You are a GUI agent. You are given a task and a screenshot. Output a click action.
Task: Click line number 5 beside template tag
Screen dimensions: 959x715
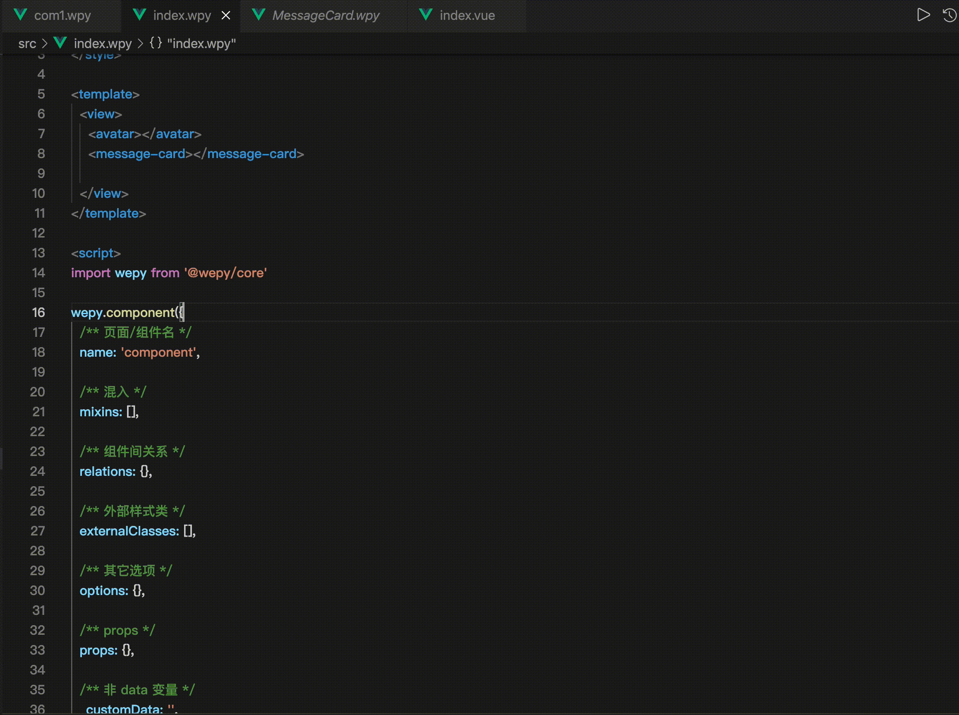coord(41,94)
